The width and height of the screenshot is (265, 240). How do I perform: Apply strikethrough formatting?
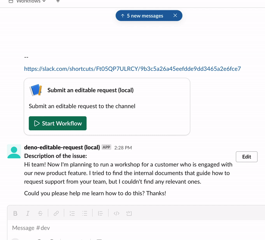pos(40,213)
